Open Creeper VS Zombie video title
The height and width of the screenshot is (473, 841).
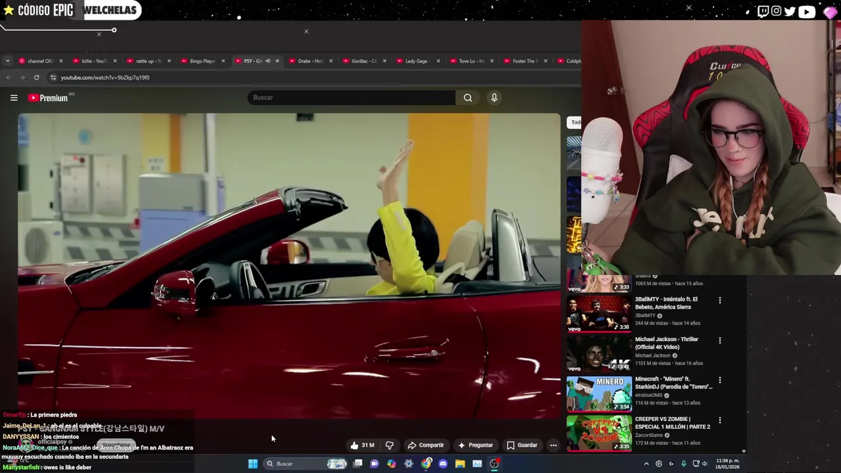(x=672, y=422)
